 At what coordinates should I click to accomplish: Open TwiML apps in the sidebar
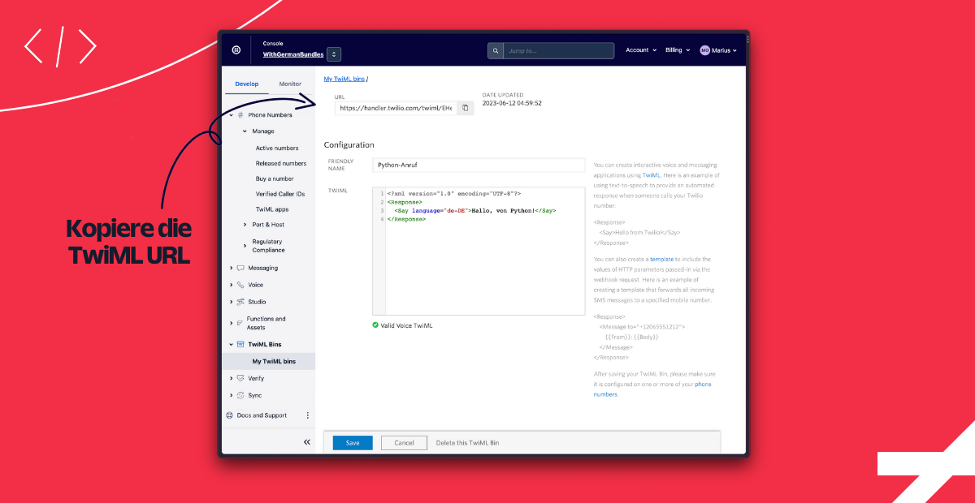[272, 209]
